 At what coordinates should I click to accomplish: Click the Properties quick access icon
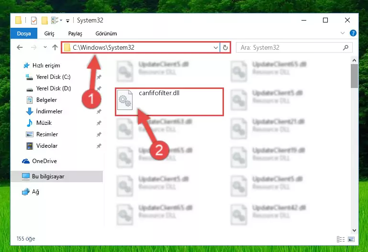(34, 21)
